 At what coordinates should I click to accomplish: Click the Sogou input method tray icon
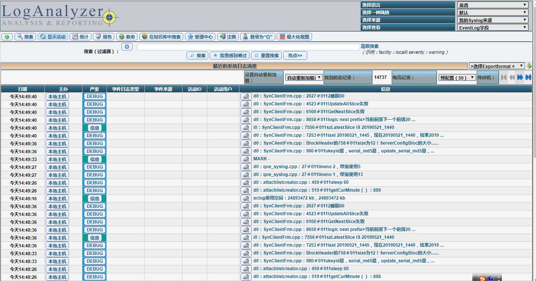click(483, 278)
